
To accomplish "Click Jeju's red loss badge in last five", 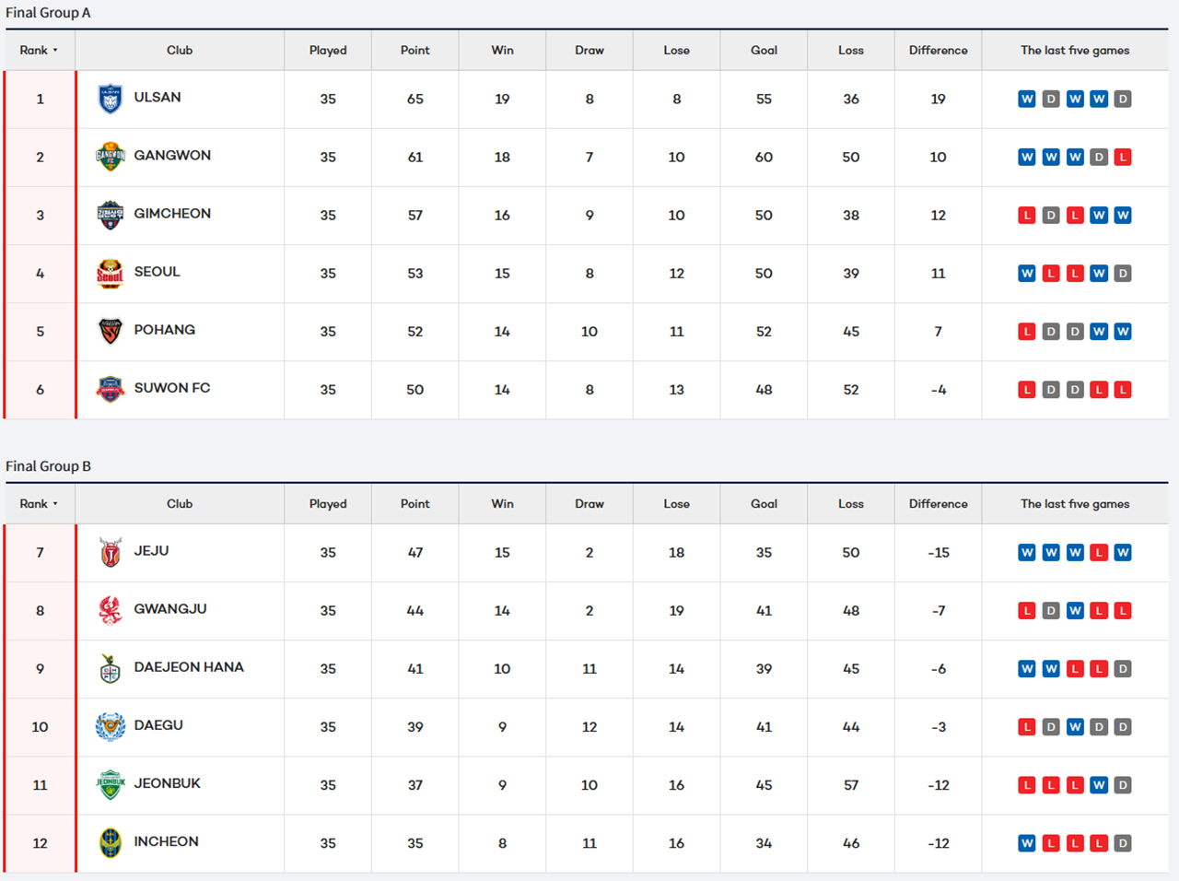I will 1098,553.
